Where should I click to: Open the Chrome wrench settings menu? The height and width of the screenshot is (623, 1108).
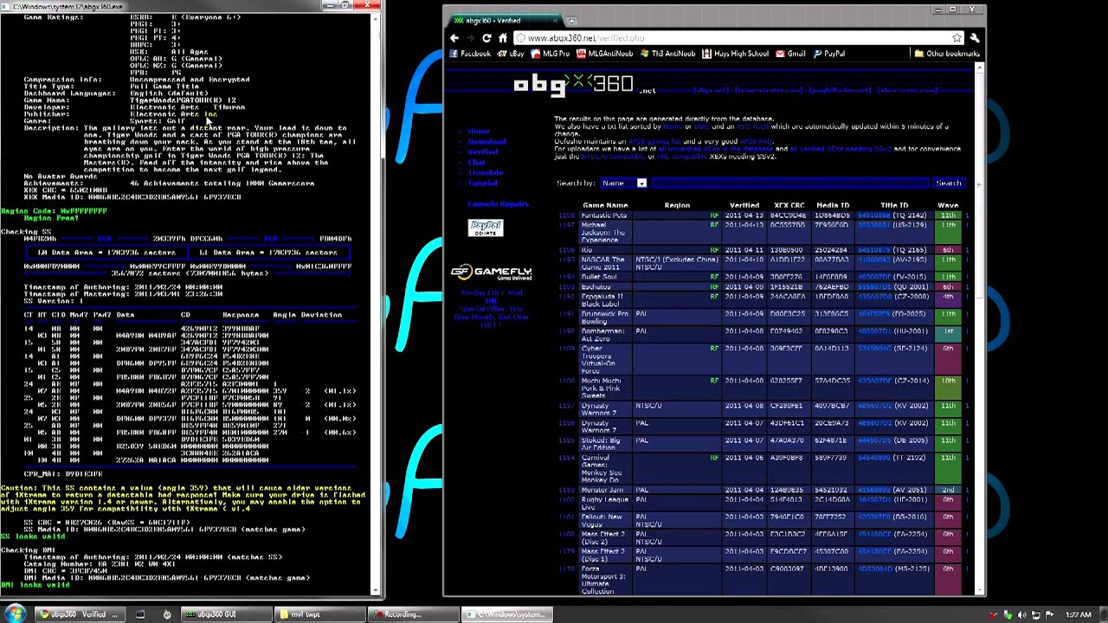(974, 38)
